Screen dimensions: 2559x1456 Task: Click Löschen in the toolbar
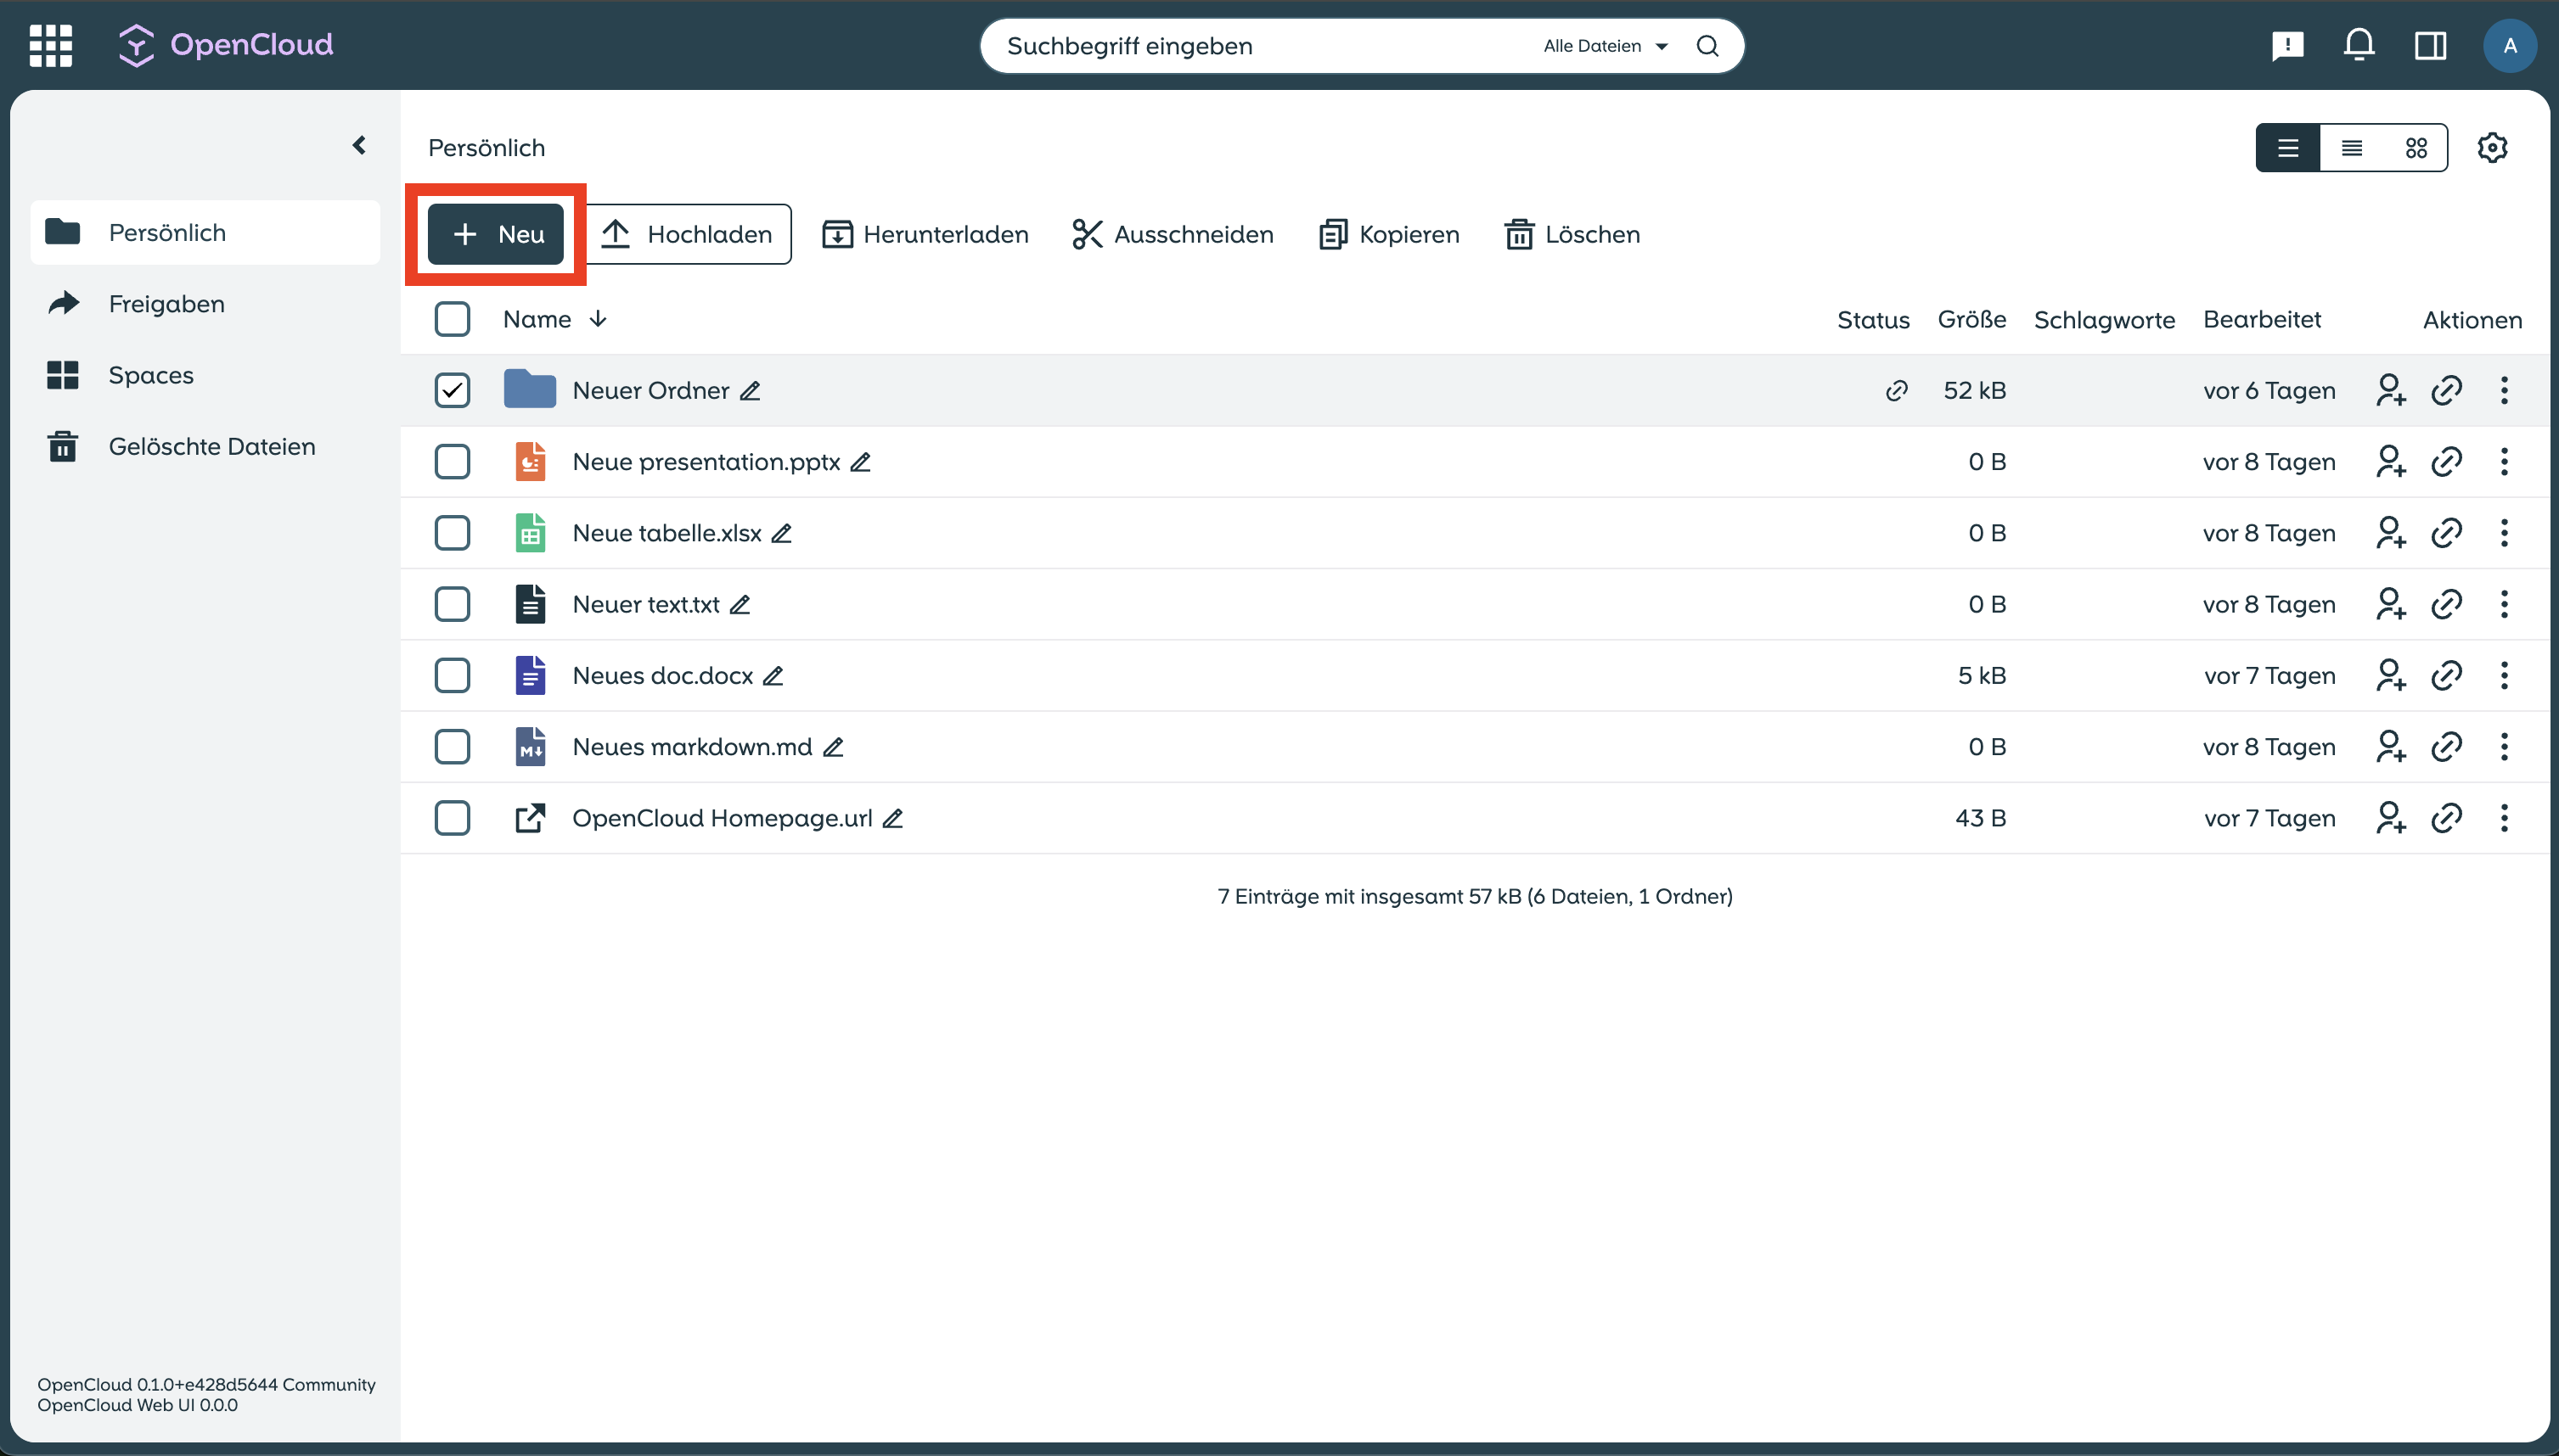(x=1572, y=234)
